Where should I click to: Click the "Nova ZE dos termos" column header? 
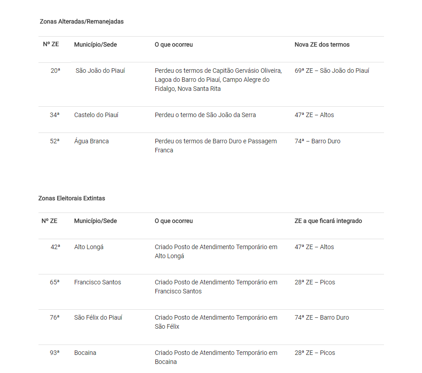click(322, 45)
